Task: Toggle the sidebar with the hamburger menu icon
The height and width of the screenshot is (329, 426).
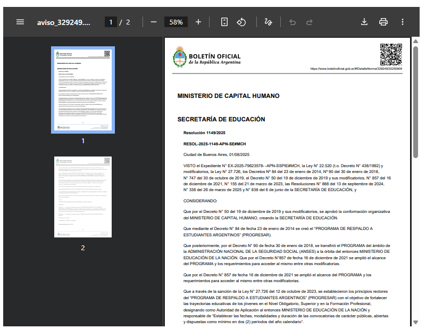Action: [20, 22]
